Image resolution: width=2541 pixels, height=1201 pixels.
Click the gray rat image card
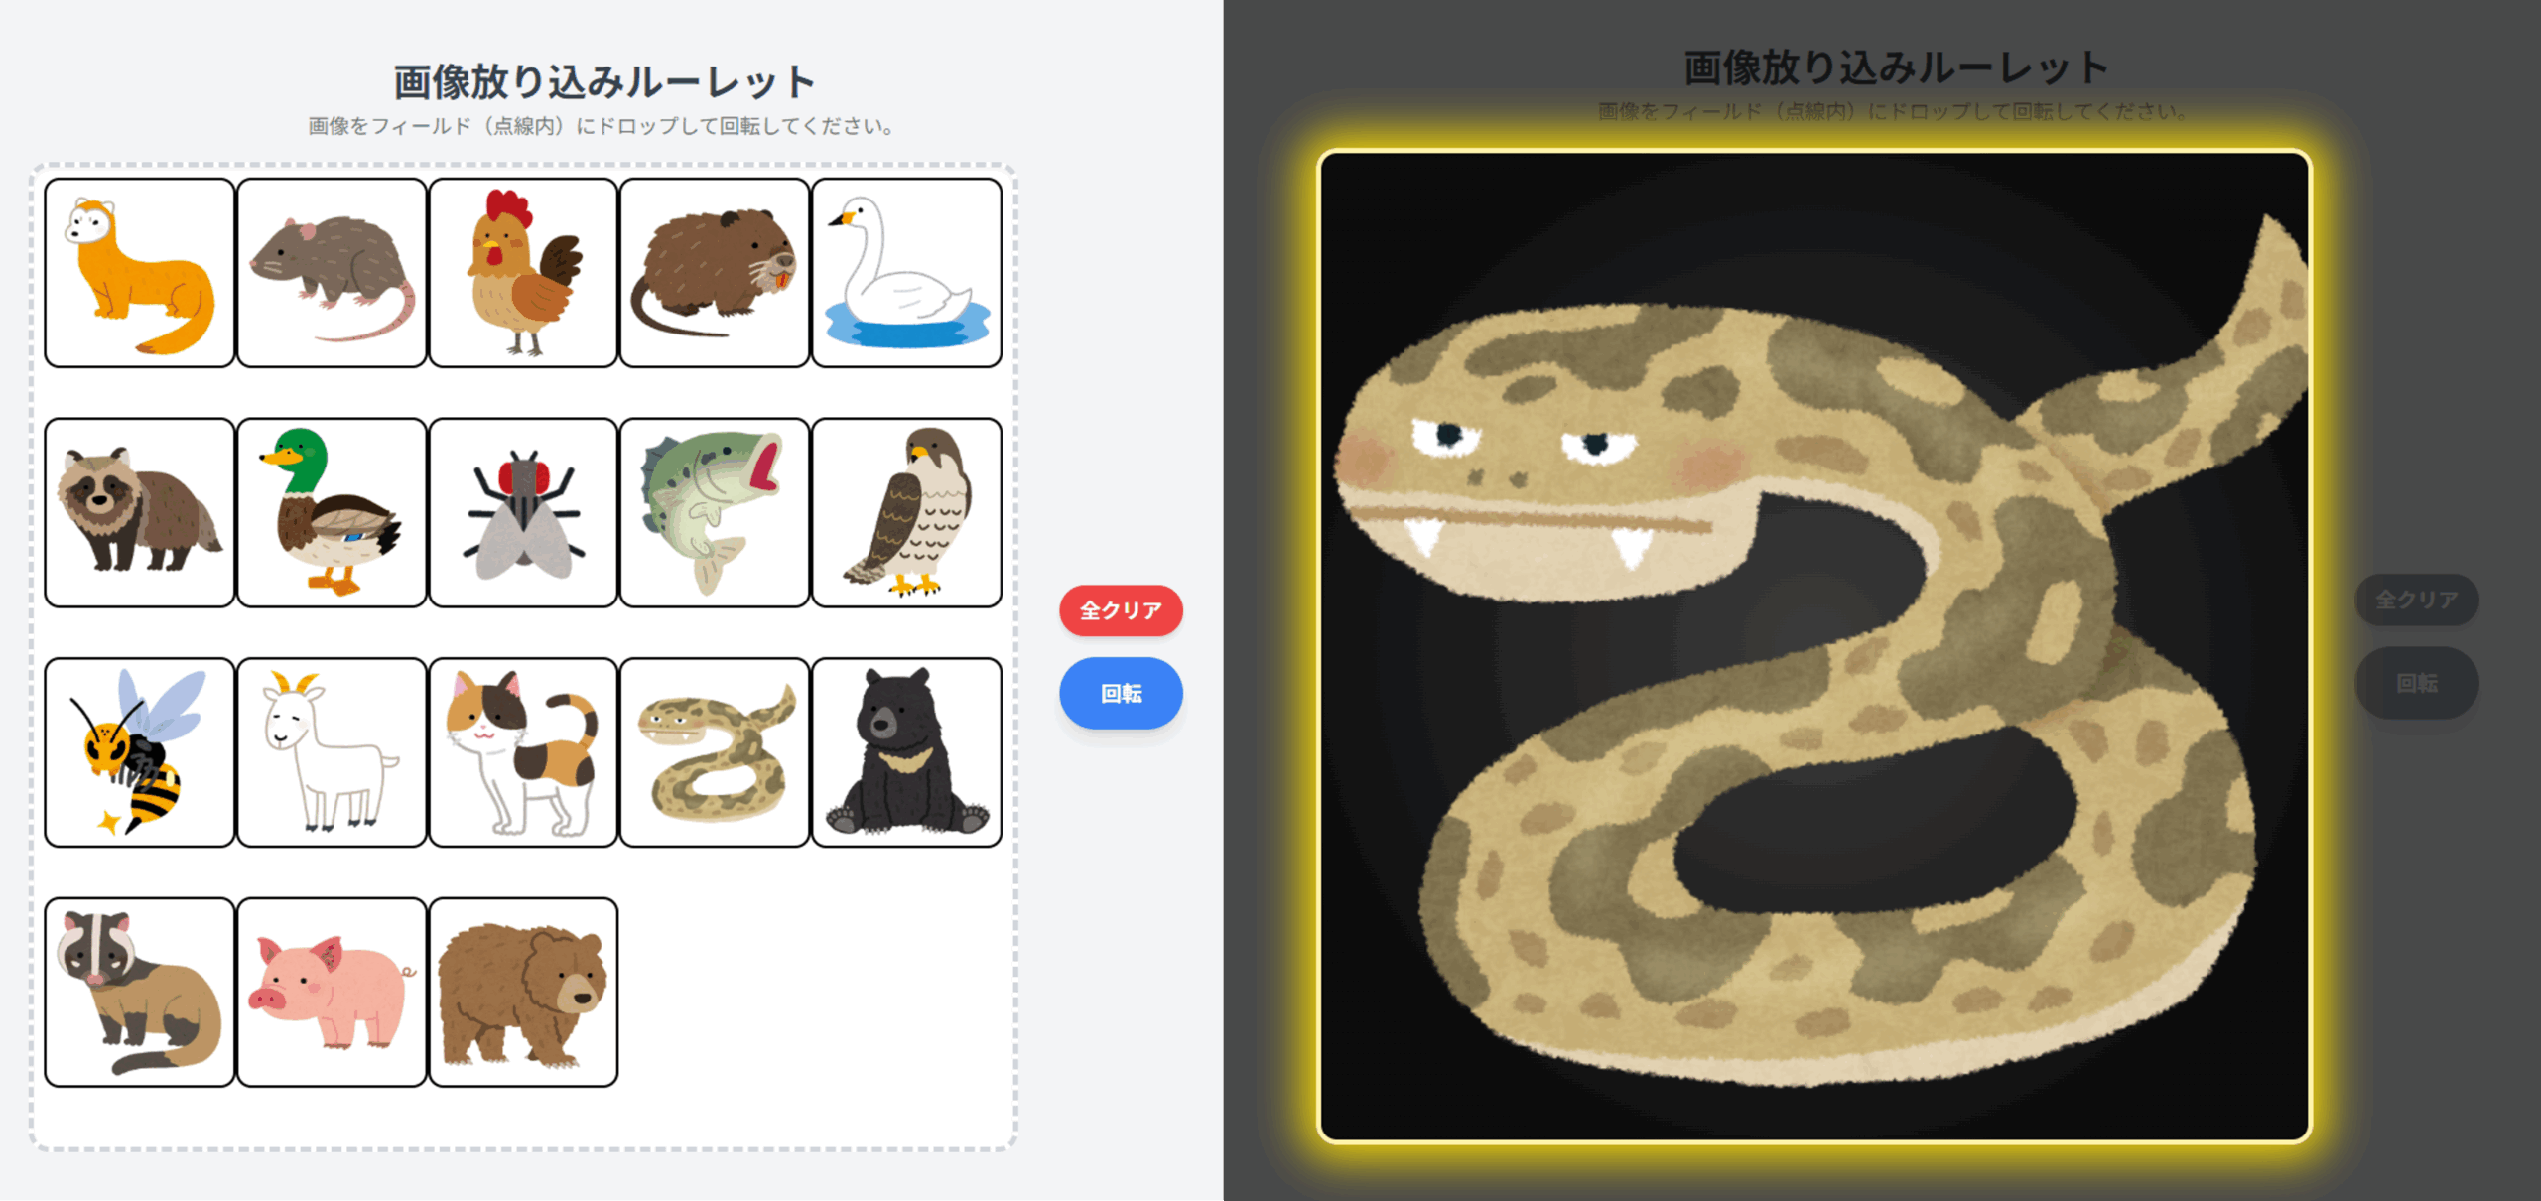click(332, 273)
